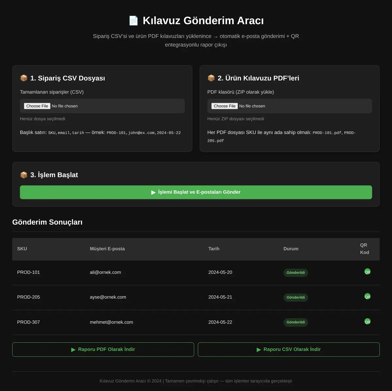Click the Gönderildi badge in the PROD-205 row
The image size is (392, 391).
click(296, 297)
